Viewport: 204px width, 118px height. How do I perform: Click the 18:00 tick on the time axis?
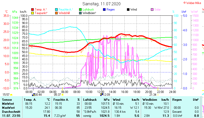137,92
